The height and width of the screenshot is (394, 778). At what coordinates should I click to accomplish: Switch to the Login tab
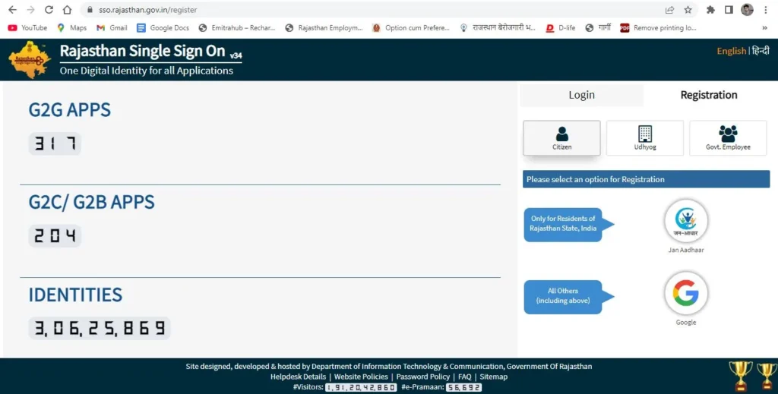(x=581, y=95)
